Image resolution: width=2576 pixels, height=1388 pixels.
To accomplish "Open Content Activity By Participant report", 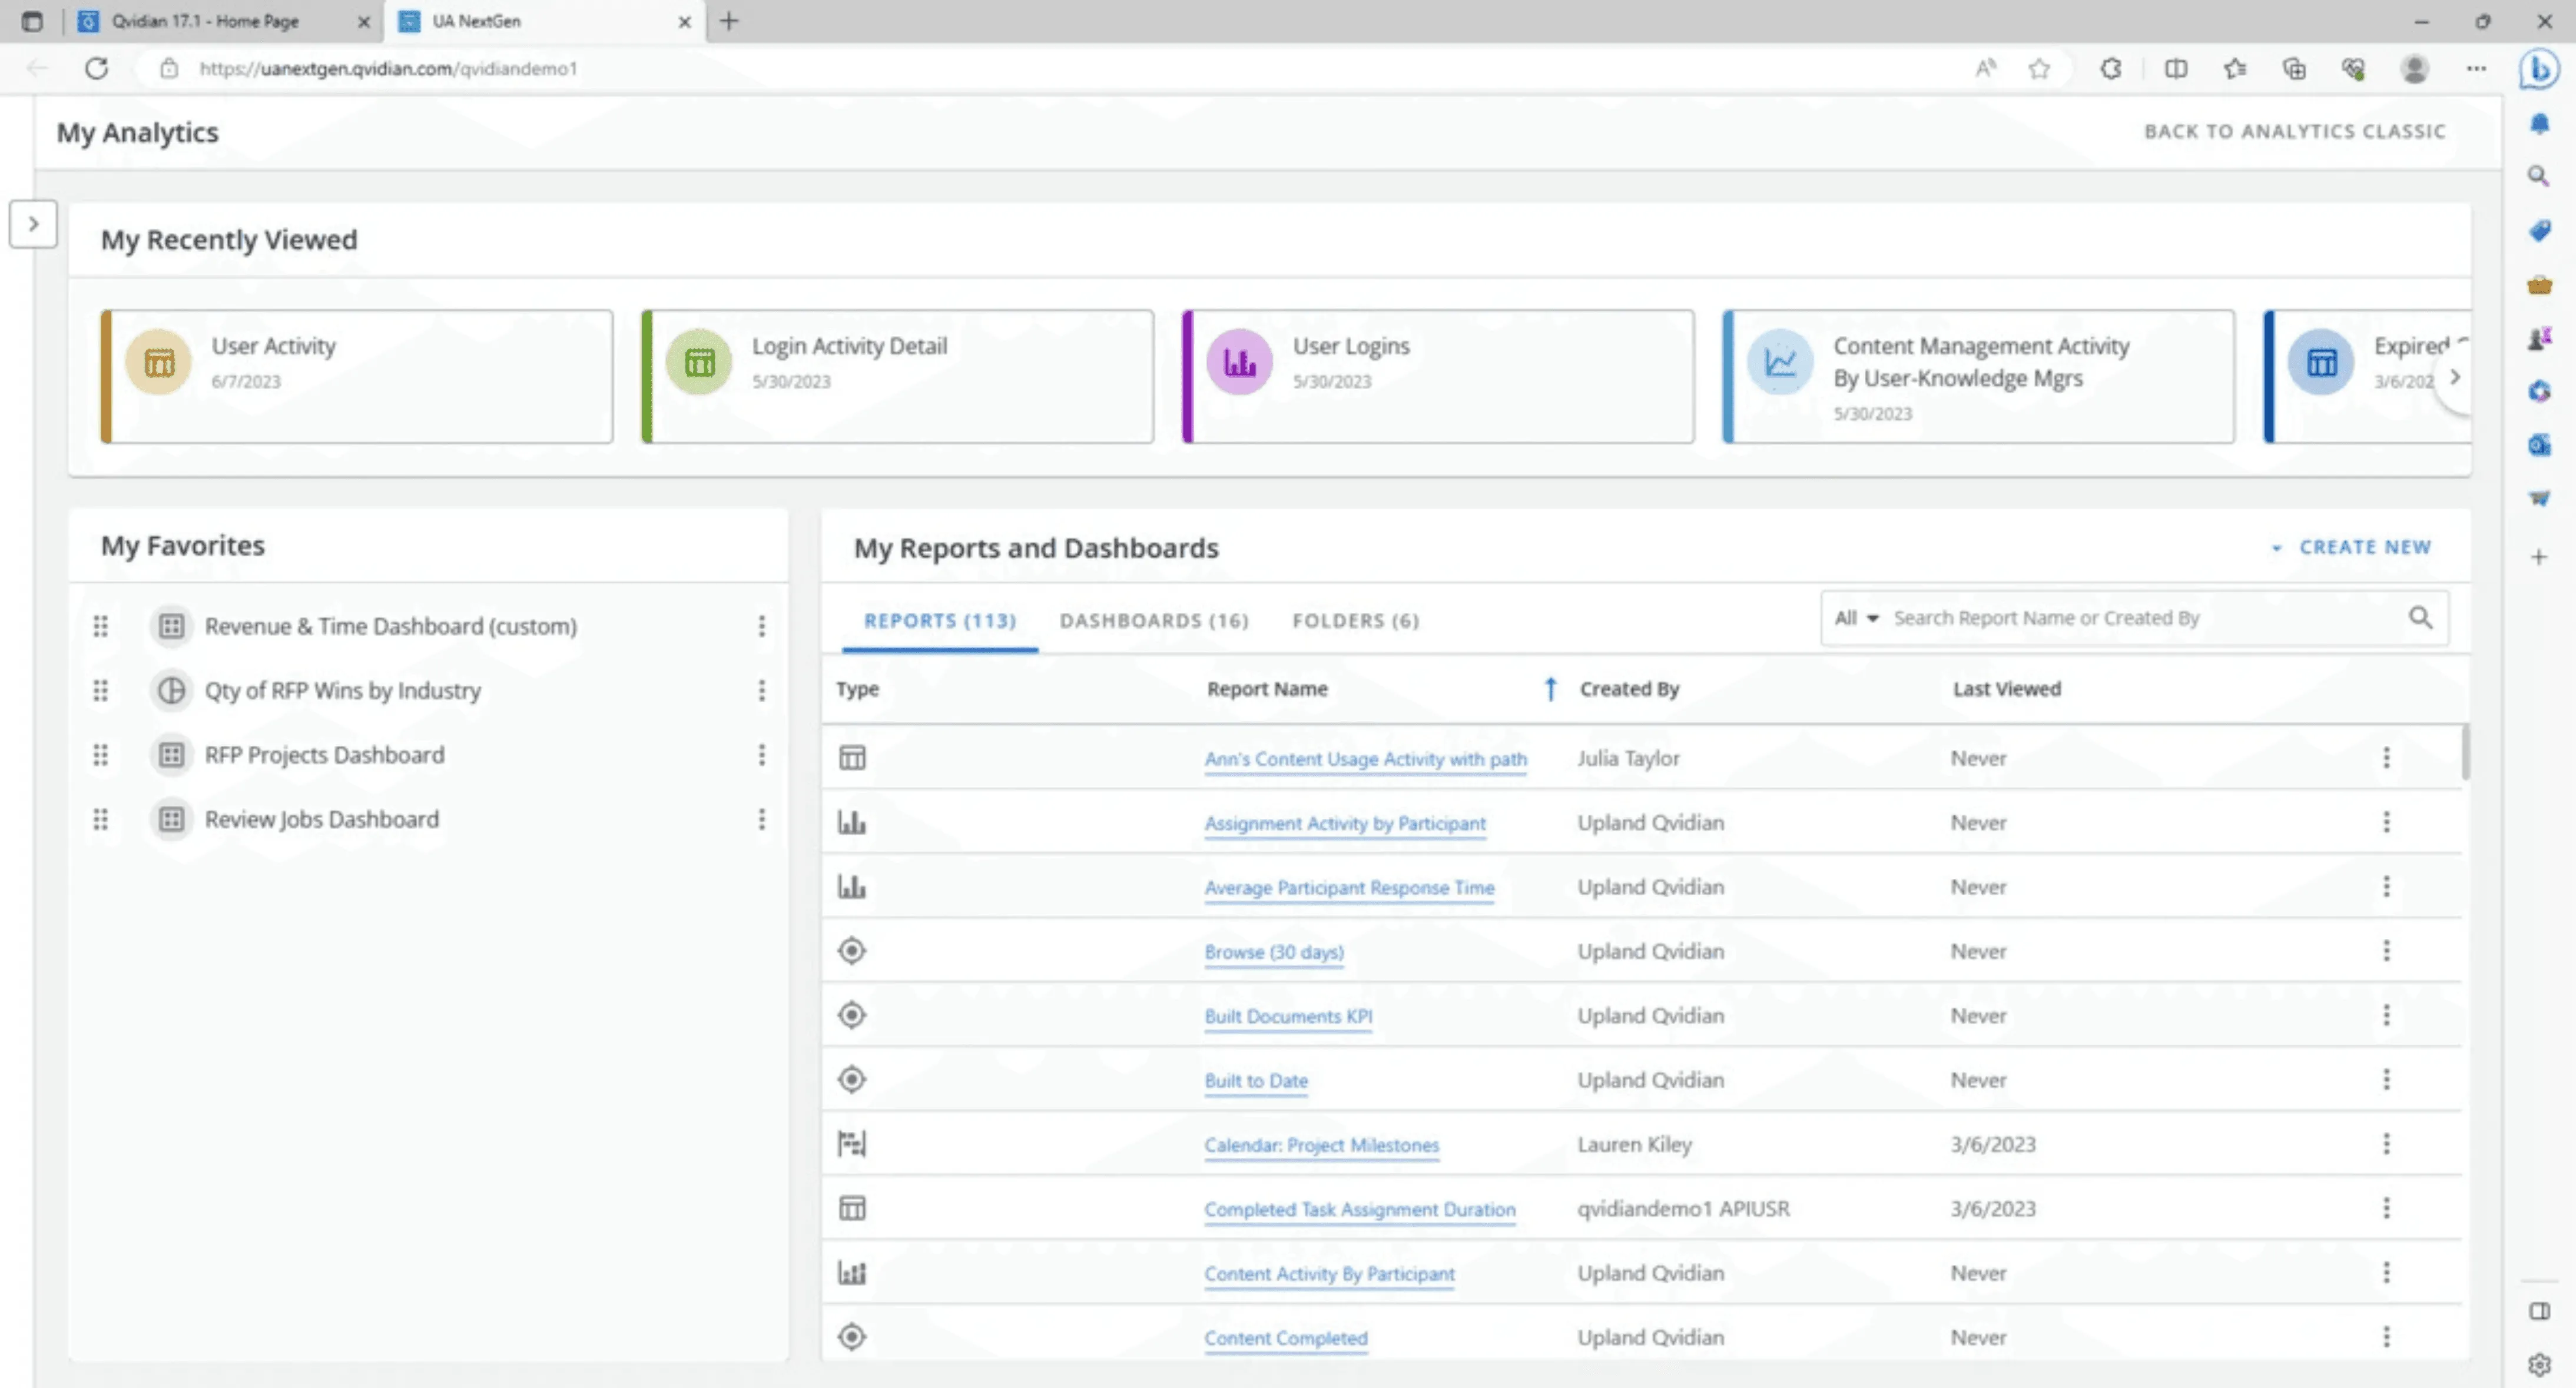I will [1329, 1274].
